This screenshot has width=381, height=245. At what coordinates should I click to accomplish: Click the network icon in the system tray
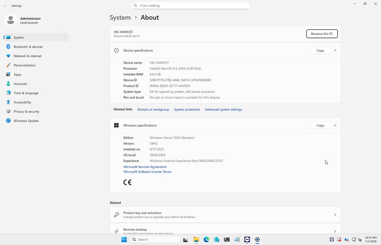(354, 240)
